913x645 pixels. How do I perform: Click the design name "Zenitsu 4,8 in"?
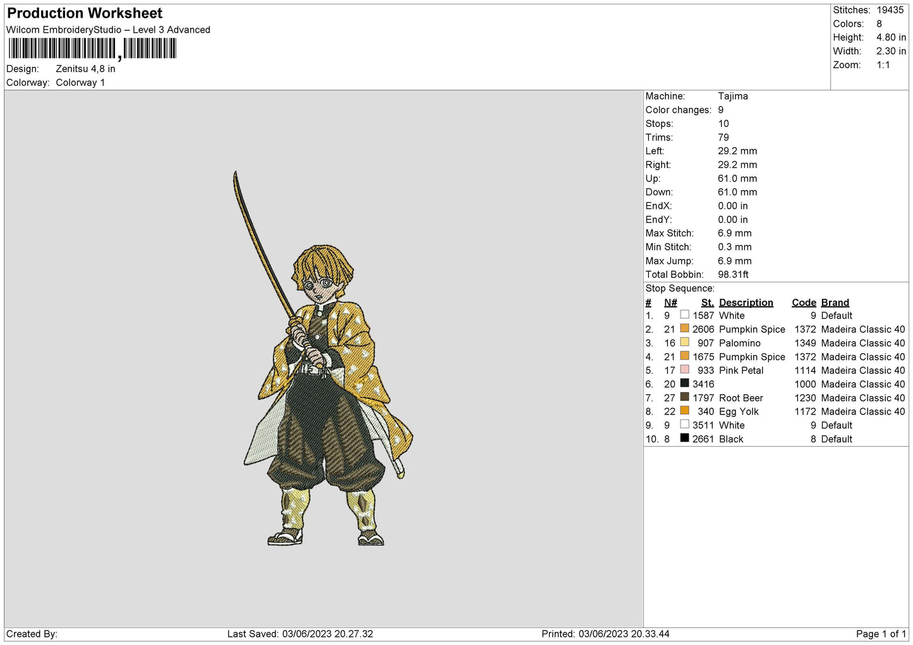[x=85, y=69]
